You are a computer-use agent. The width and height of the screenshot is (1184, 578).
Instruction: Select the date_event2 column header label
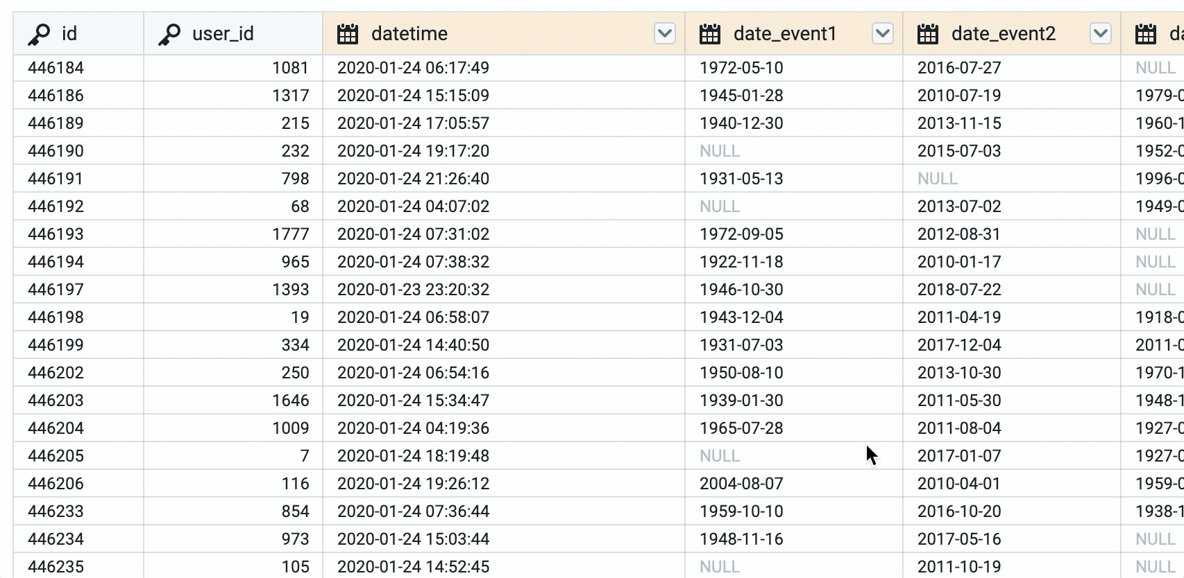(1004, 34)
